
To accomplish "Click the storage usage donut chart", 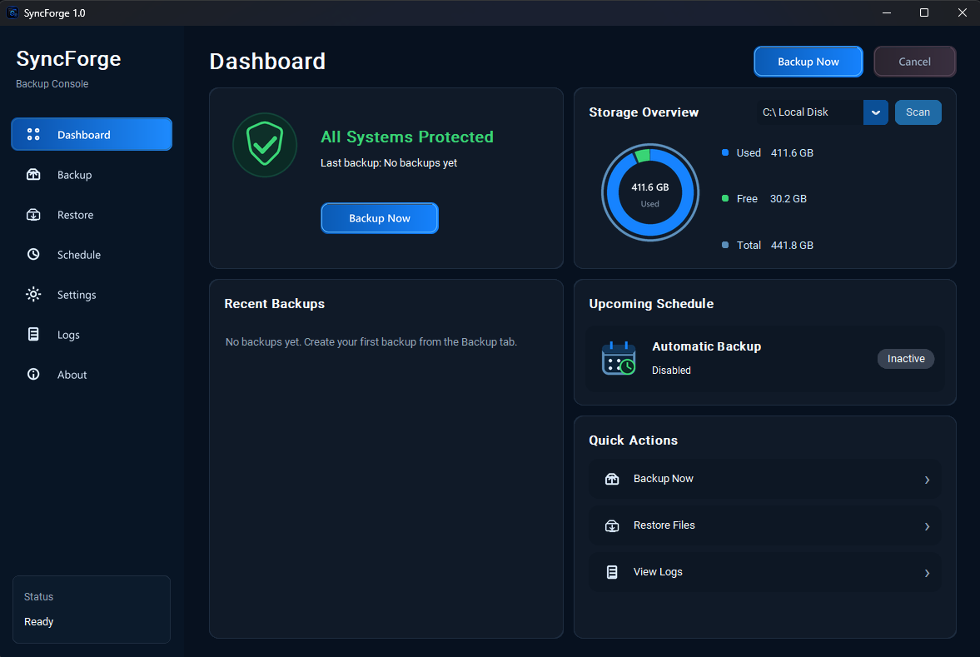I will tap(650, 192).
